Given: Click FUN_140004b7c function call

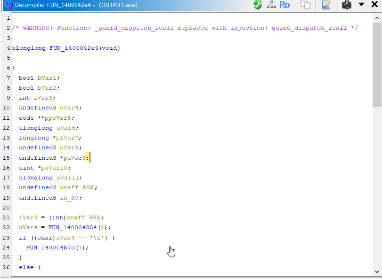Looking at the screenshot, I should (51, 248).
